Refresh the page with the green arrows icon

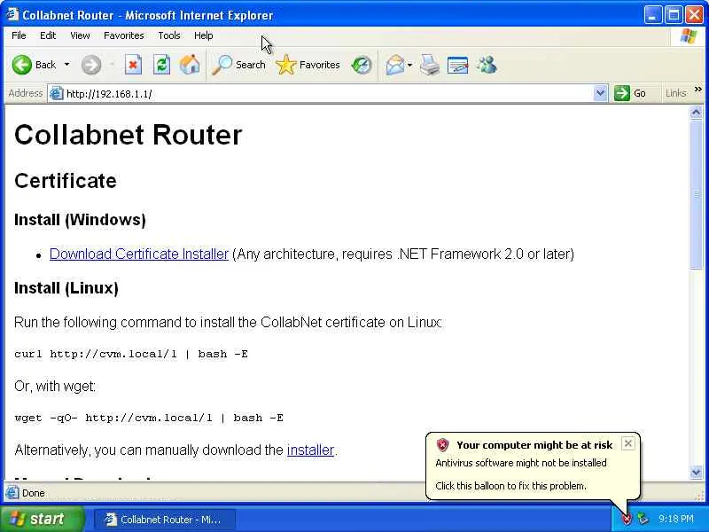tap(161, 65)
